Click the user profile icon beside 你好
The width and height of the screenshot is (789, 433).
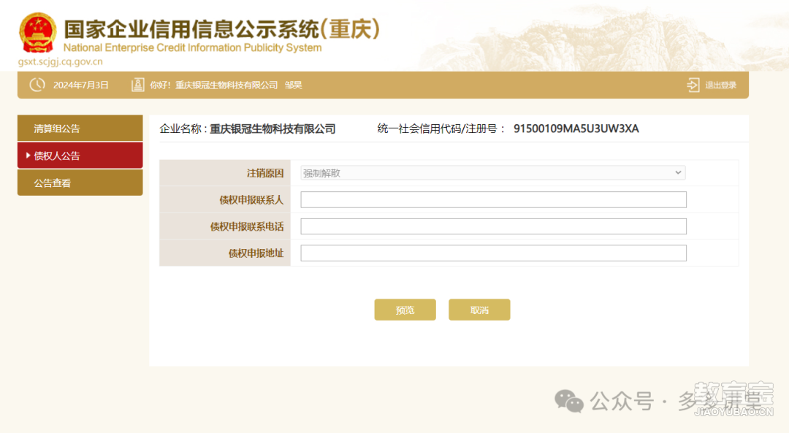pos(137,85)
